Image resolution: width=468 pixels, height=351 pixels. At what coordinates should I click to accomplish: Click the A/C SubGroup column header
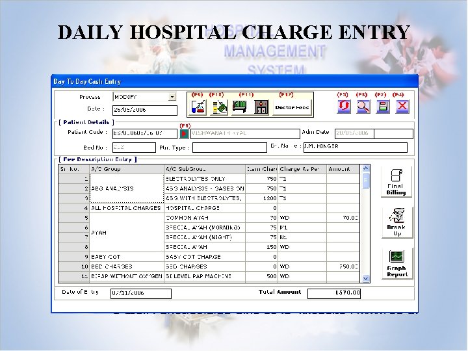pos(205,169)
